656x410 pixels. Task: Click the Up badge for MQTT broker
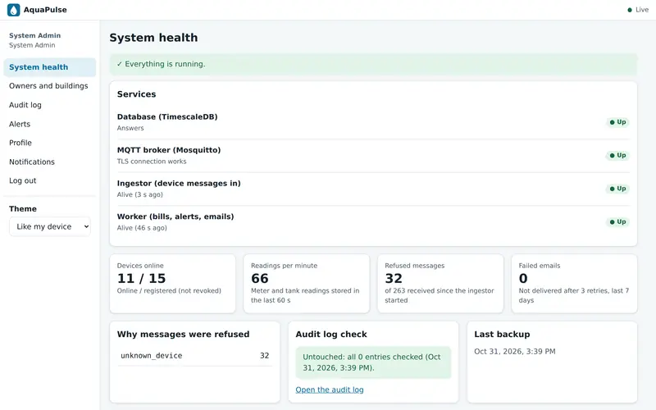click(x=617, y=155)
